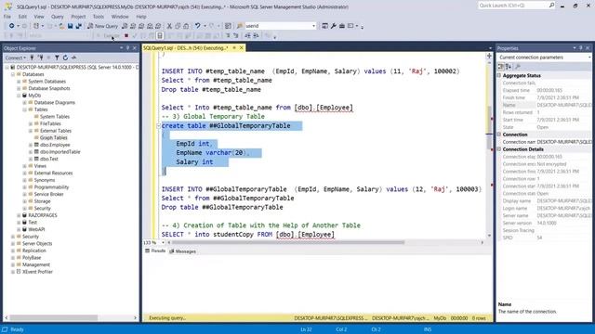Viewport: 595px width, 334px height.
Task: Switch to the Messages tab
Action: coord(182,251)
